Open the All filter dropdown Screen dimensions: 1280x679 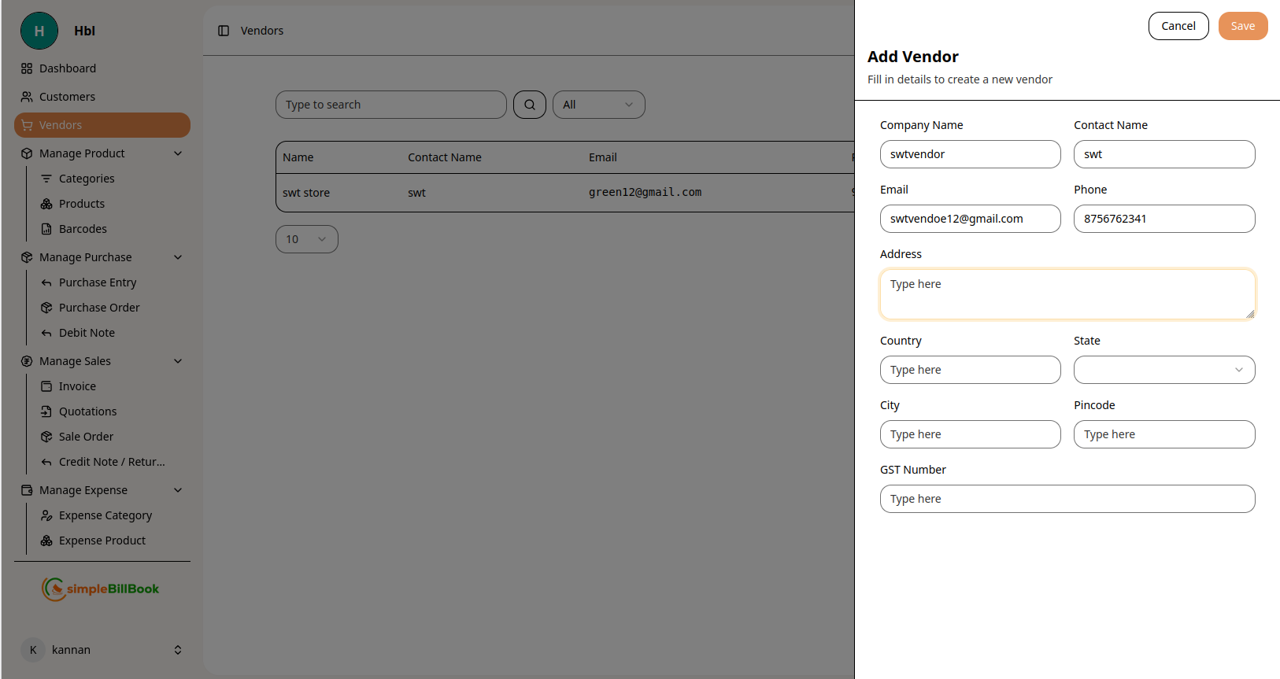tap(598, 105)
